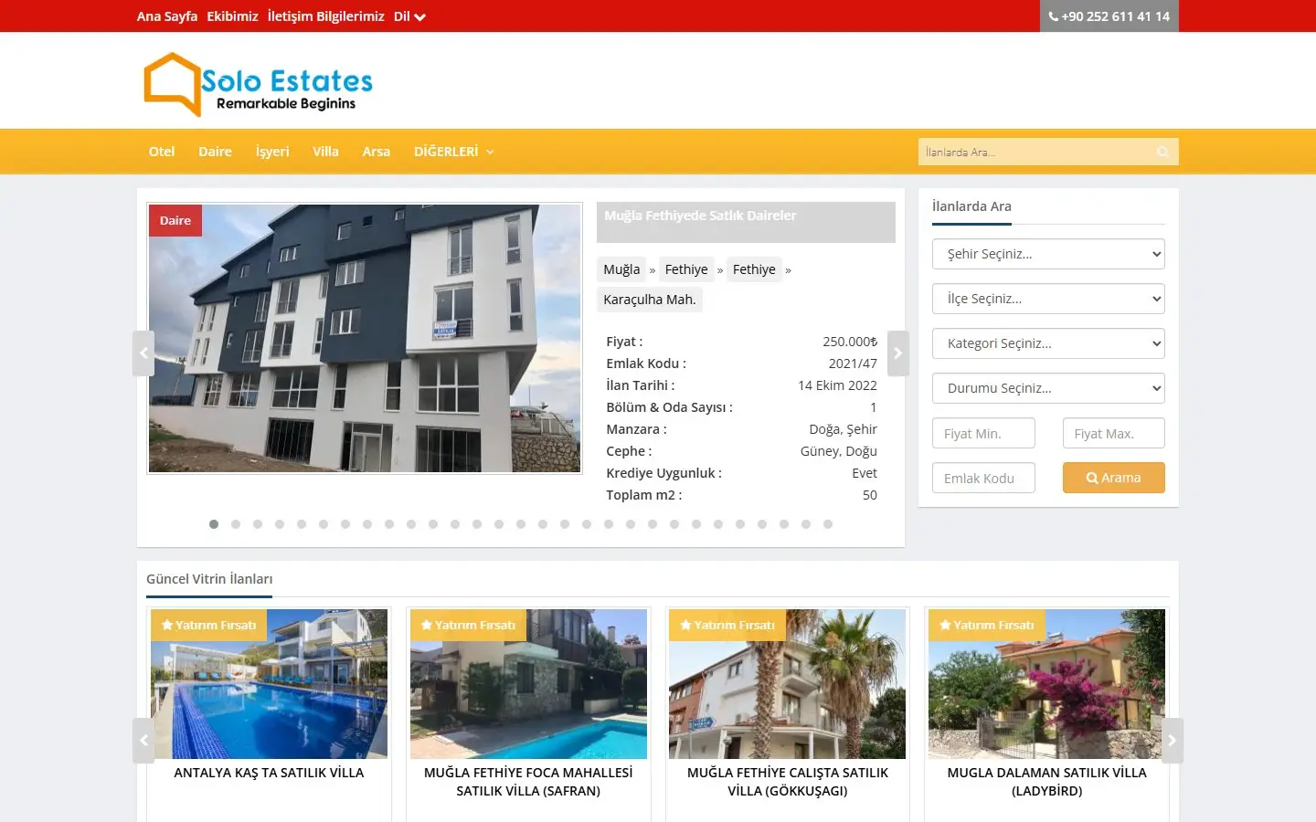1316x822 pixels.
Task: Open the İşyeri category
Action: tap(272, 152)
